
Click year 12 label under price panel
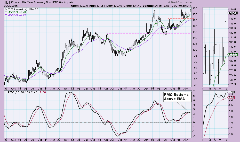pos(72,88)
